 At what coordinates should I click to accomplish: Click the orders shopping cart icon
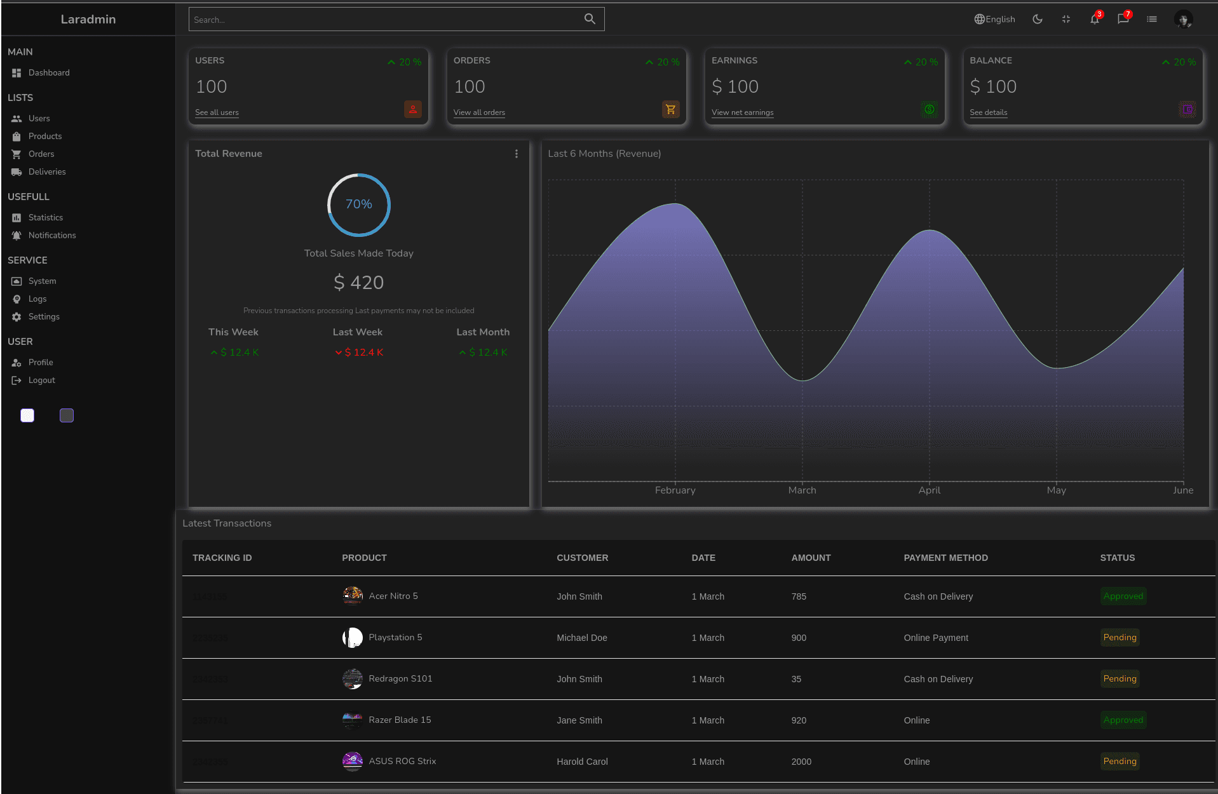pyautogui.click(x=670, y=109)
